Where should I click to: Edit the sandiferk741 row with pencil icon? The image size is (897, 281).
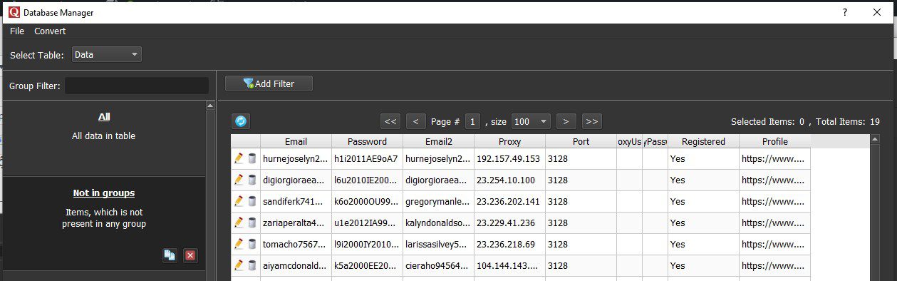(239, 201)
